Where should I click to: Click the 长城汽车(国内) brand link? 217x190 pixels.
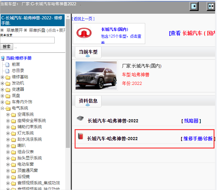coord(115,29)
